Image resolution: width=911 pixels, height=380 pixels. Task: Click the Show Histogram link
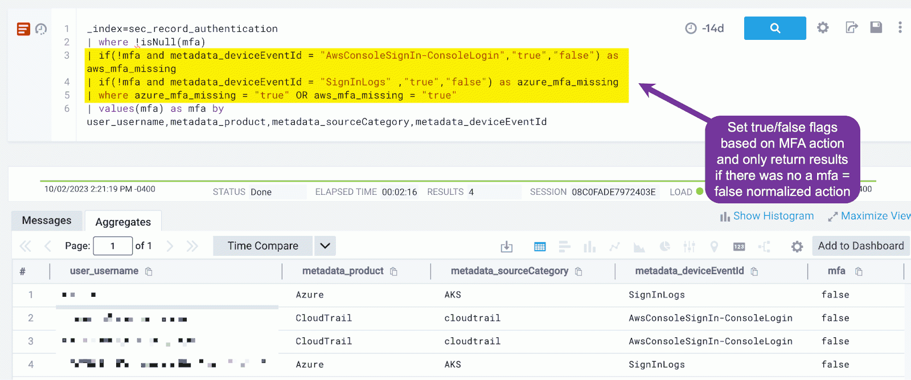767,216
